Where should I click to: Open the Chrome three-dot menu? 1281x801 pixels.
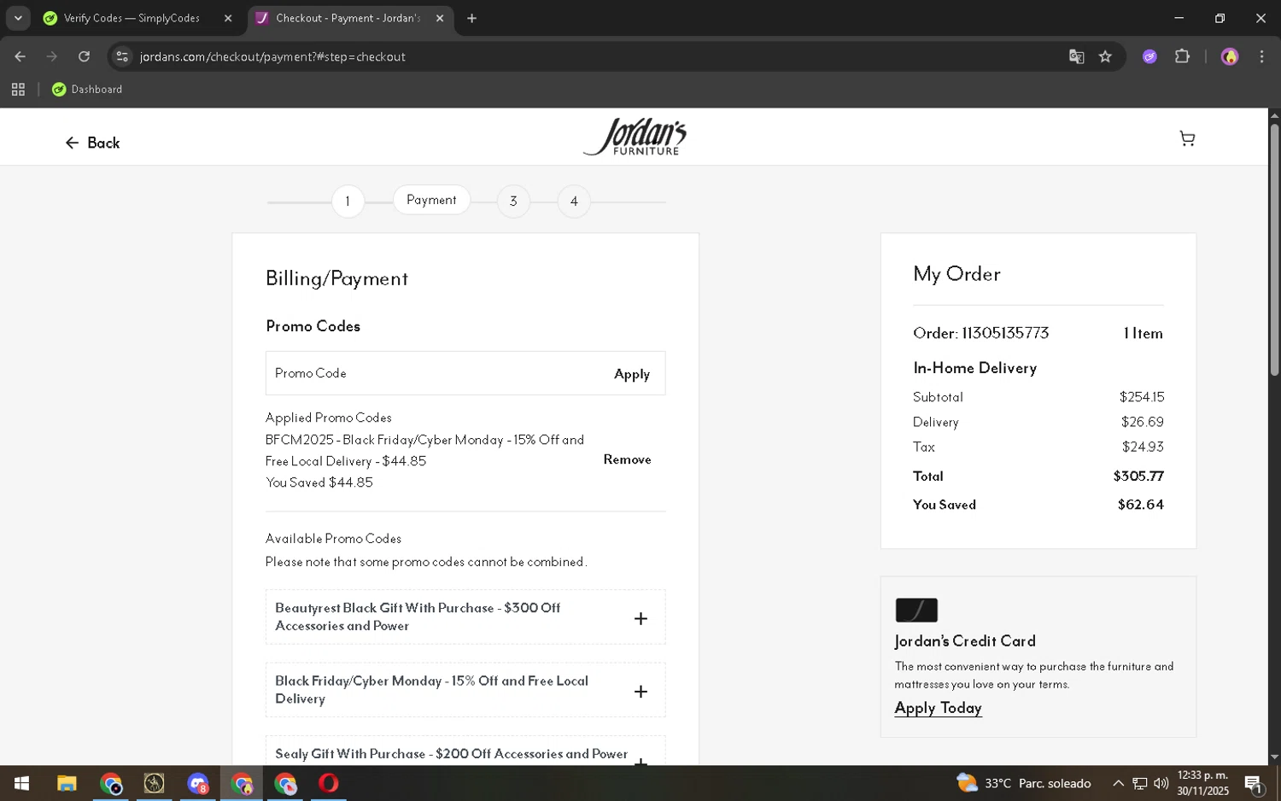coord(1261,56)
